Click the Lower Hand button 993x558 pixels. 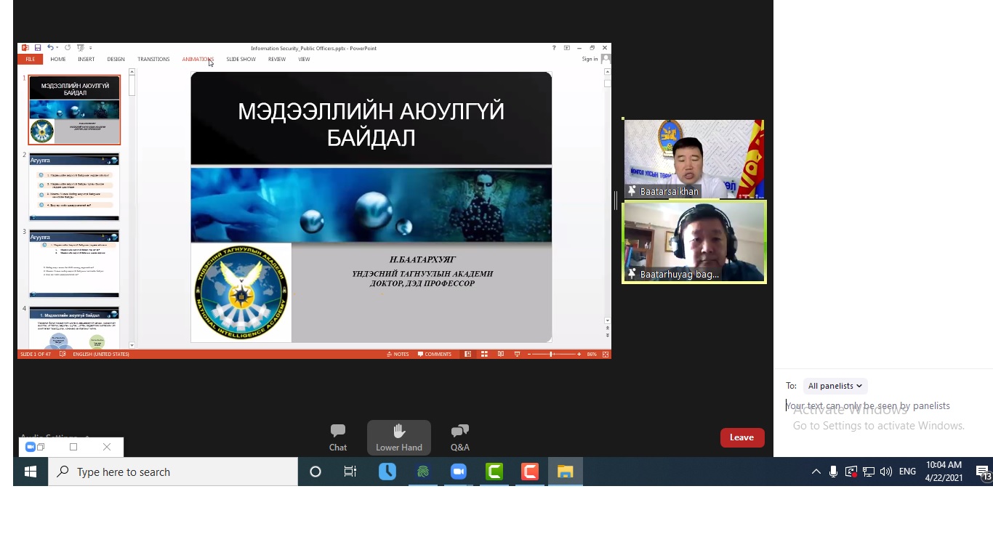coord(398,437)
